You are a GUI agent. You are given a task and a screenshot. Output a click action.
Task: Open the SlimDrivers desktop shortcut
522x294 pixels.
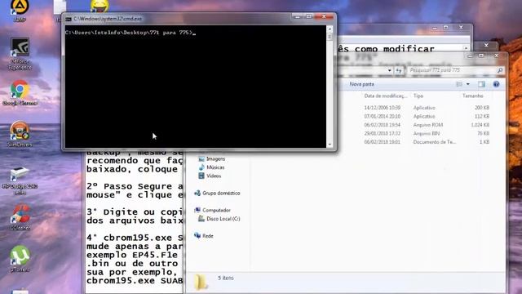(x=20, y=134)
